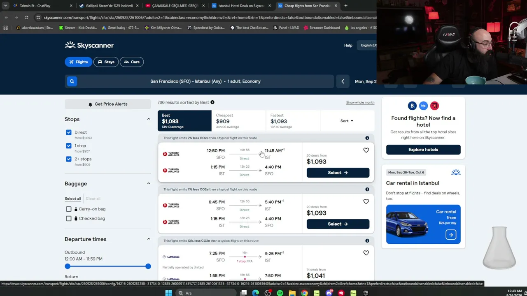This screenshot has width=527, height=296.
Task: Go to previous date with left chevron
Action: (343, 81)
